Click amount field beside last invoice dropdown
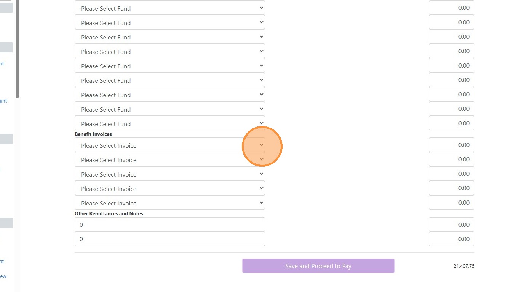 (x=451, y=203)
